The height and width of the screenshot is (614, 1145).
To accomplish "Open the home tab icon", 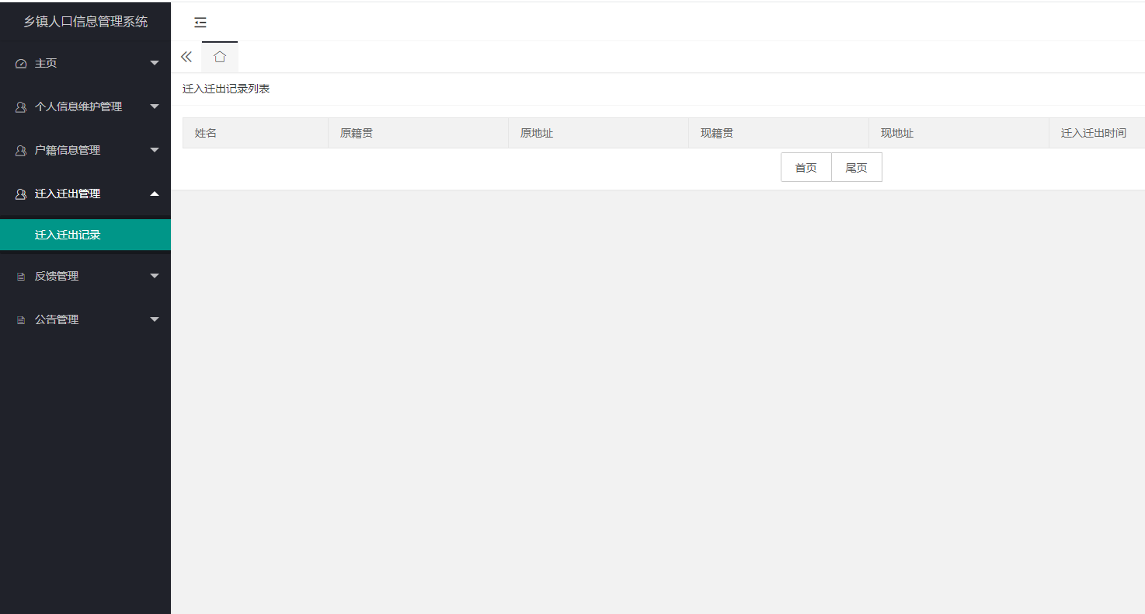I will pyautogui.click(x=220, y=57).
